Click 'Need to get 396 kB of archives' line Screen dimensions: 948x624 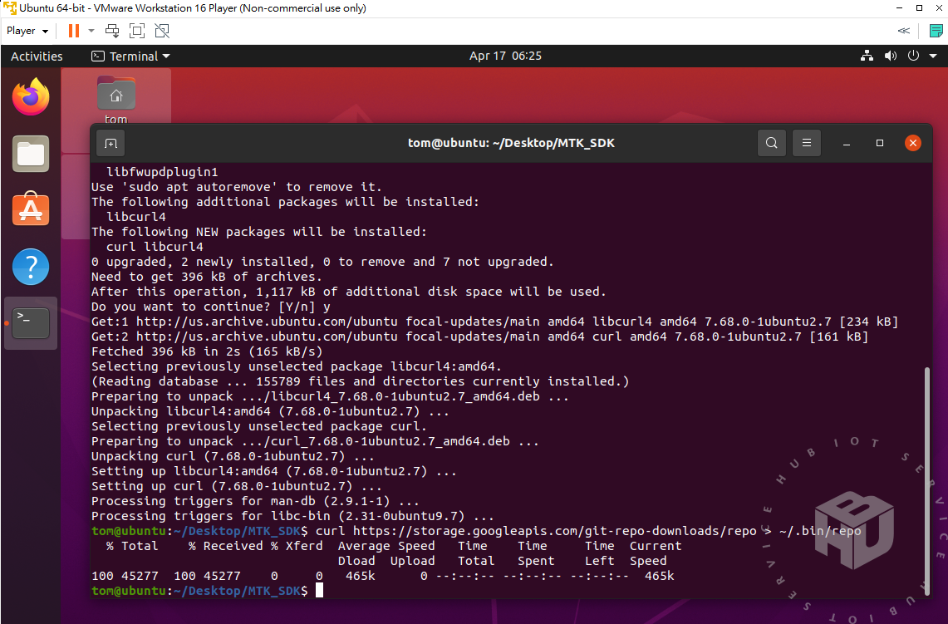coord(207,277)
